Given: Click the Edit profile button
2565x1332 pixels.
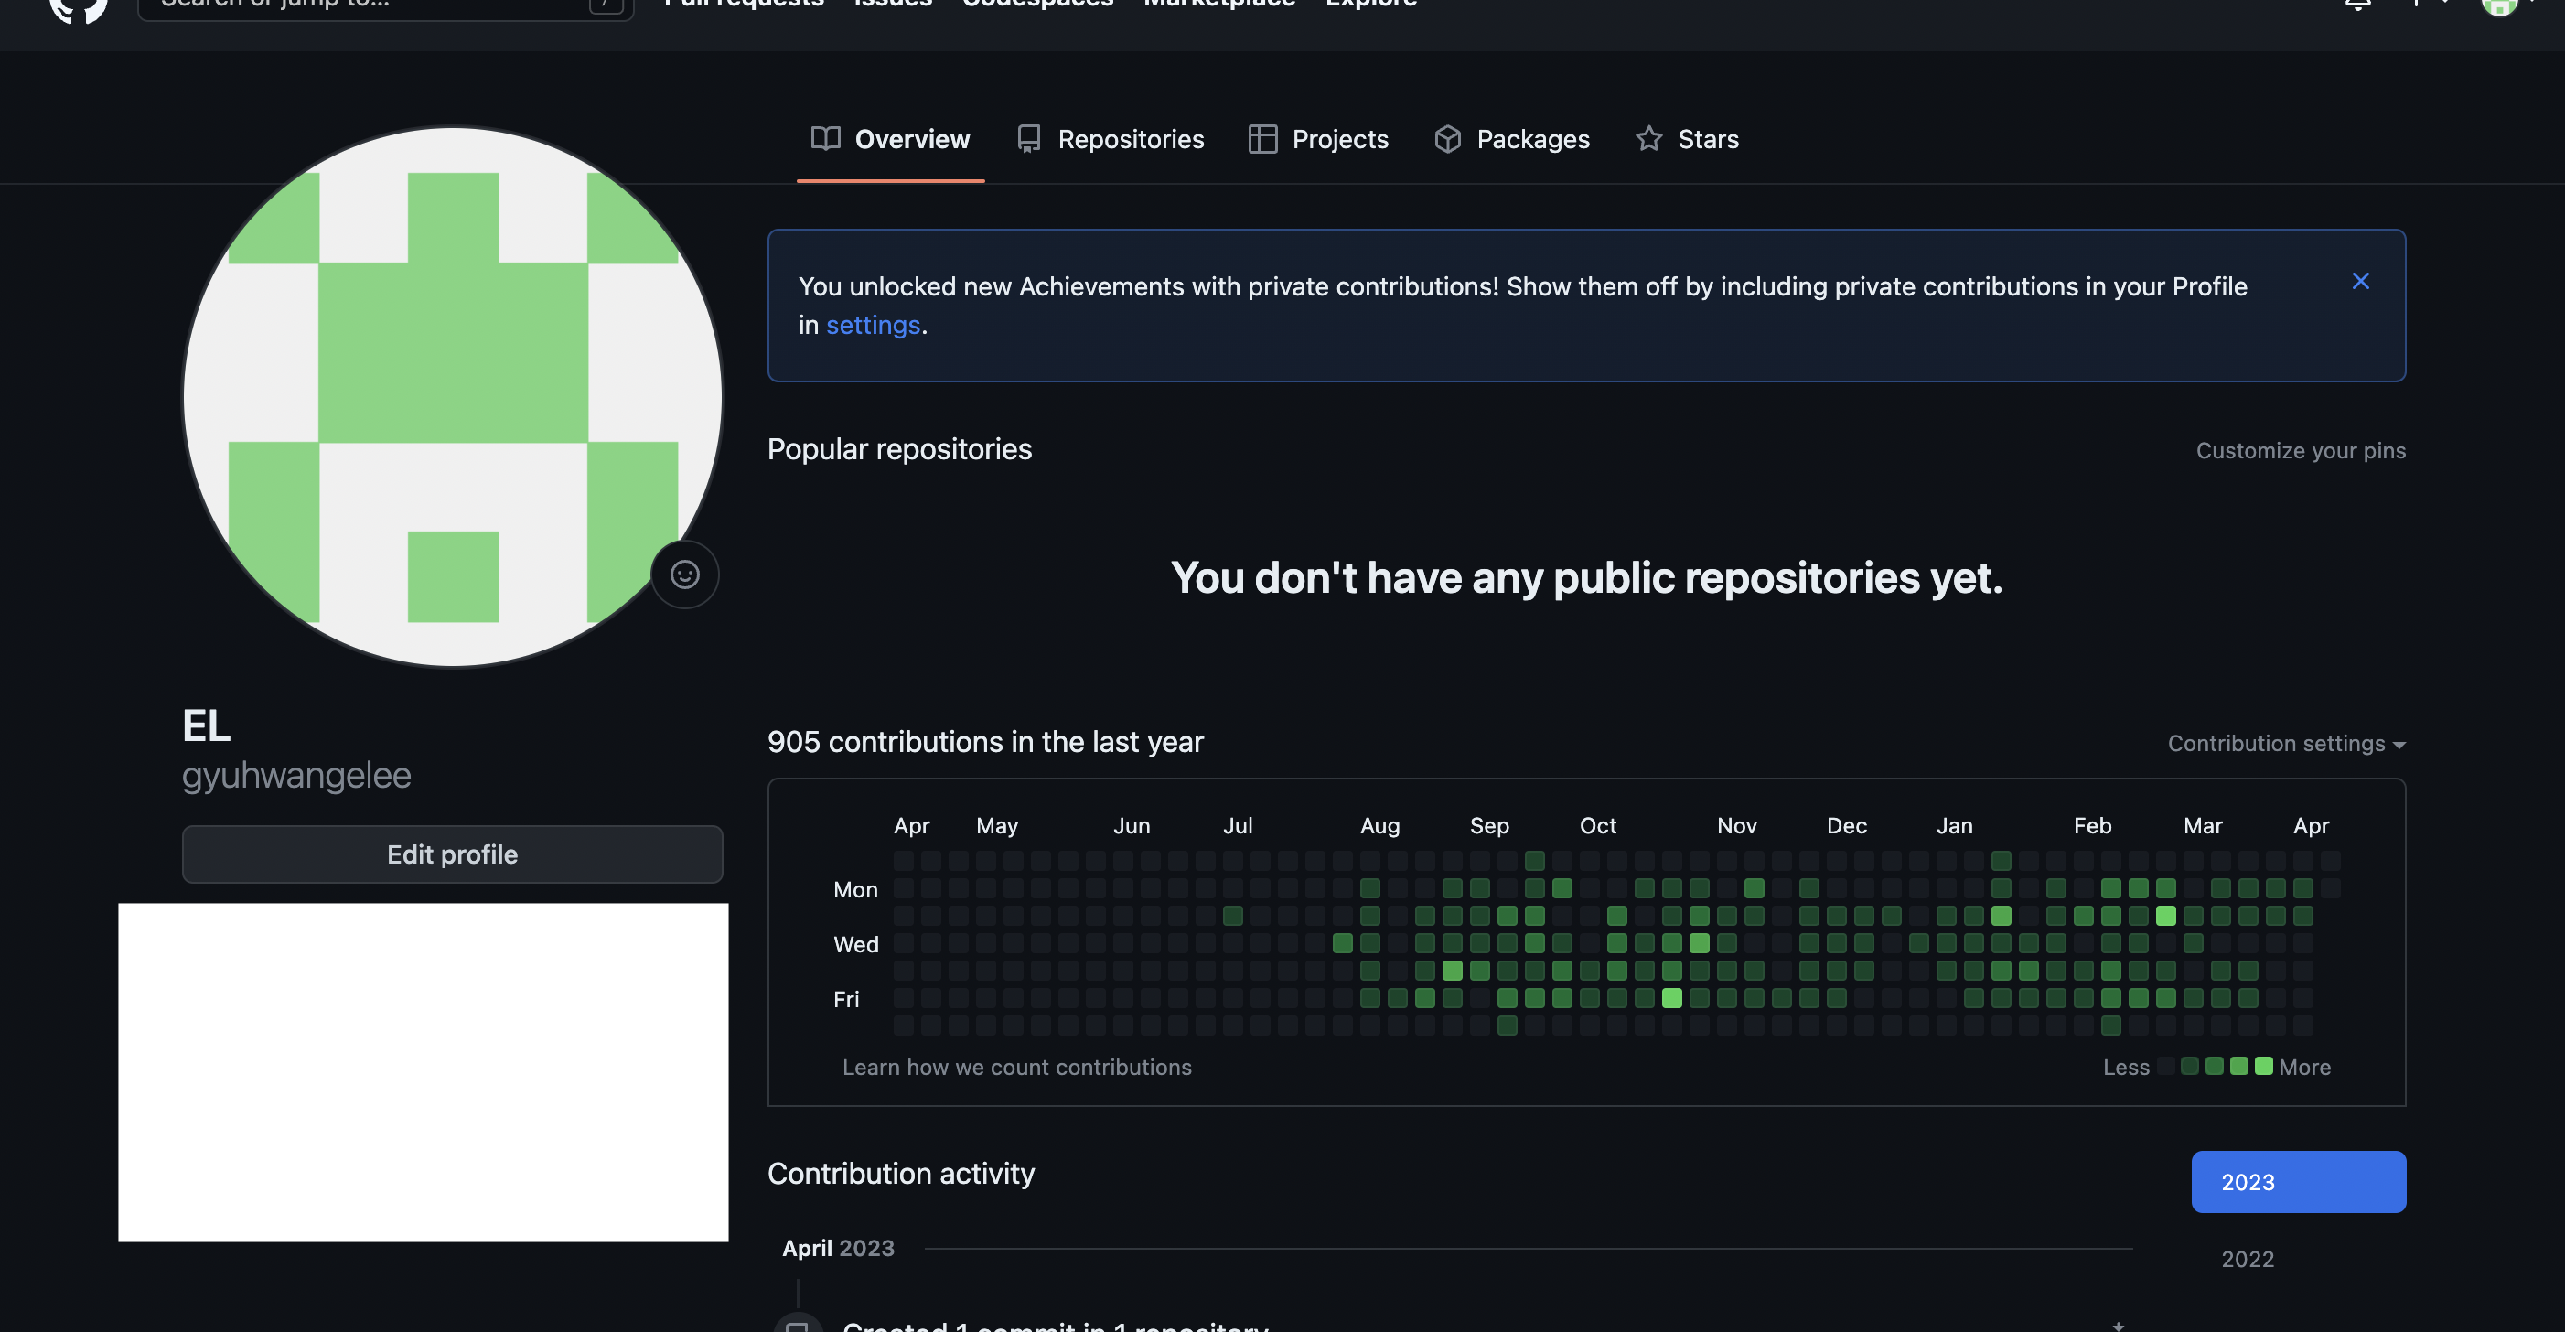Looking at the screenshot, I should pos(452,854).
